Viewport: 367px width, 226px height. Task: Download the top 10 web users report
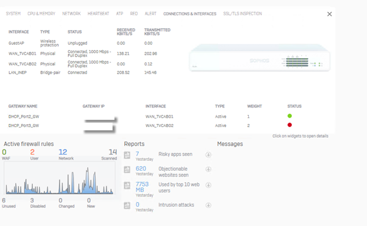point(208,185)
